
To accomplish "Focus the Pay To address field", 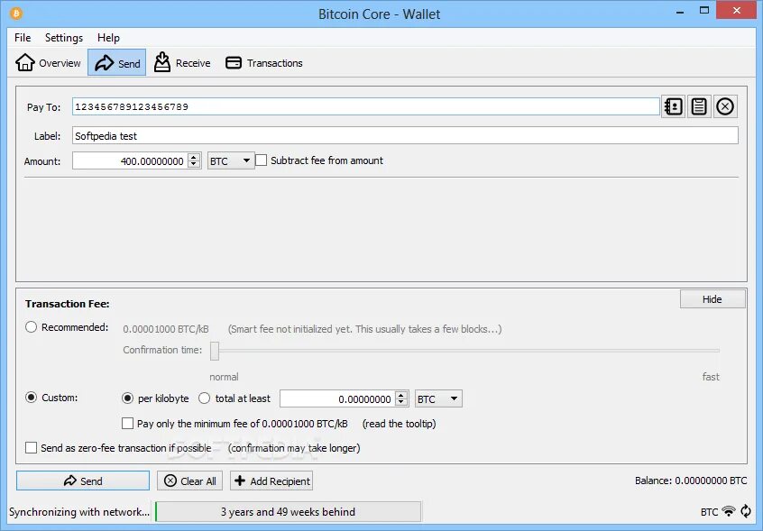I will 366,106.
